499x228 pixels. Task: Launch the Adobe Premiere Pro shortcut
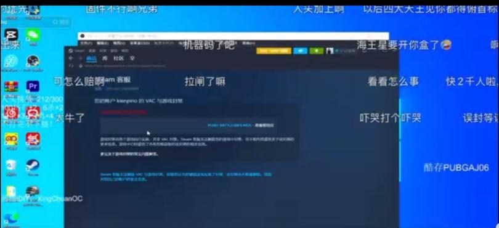tap(33, 87)
